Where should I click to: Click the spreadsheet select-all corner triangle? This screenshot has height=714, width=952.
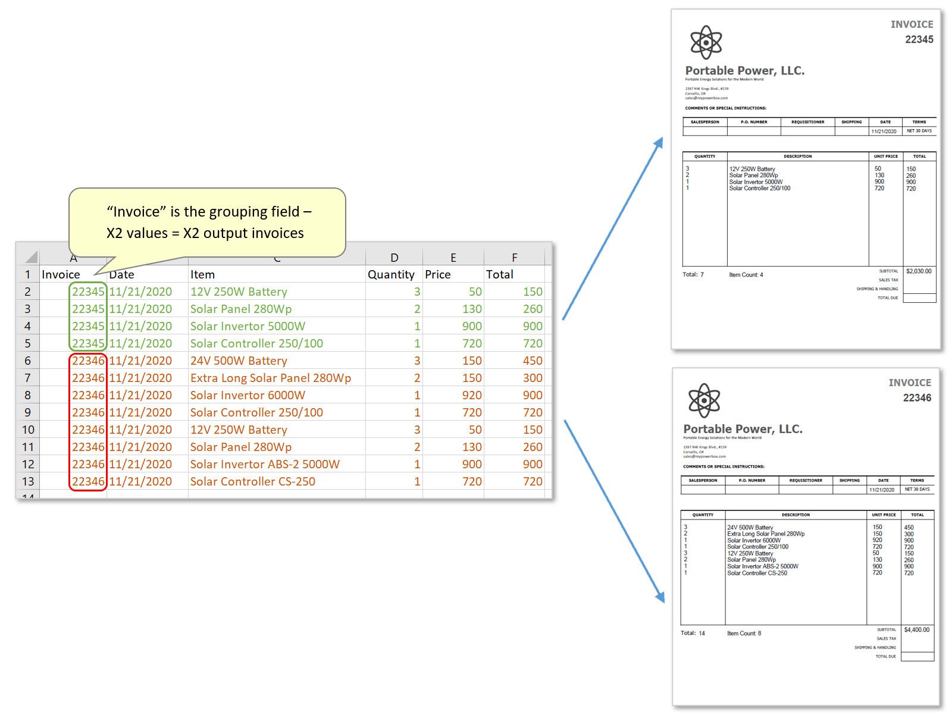31,257
